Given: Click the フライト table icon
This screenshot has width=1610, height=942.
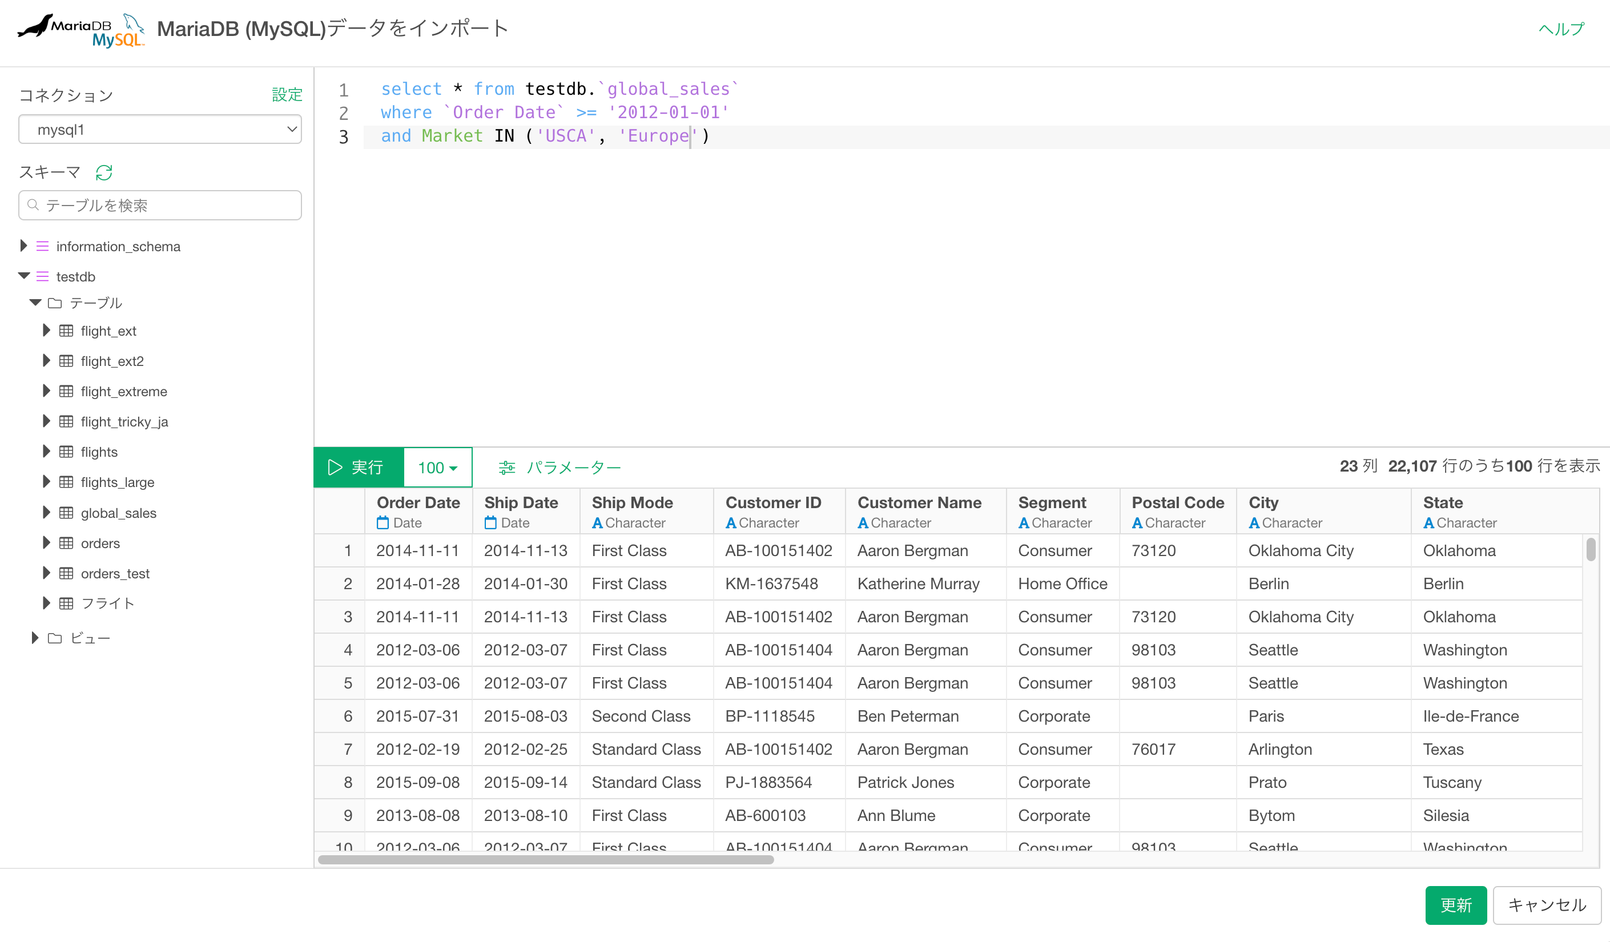Looking at the screenshot, I should 66,603.
